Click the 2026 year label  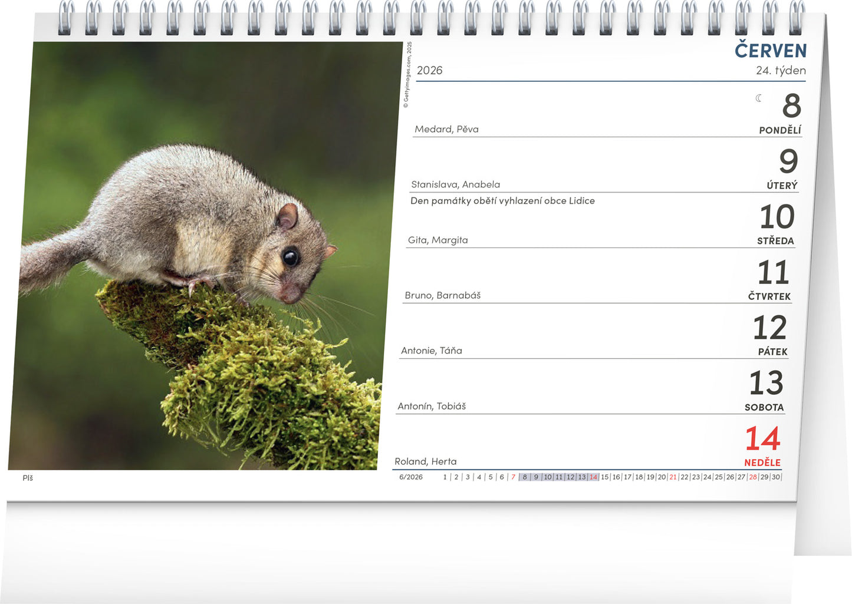point(429,71)
